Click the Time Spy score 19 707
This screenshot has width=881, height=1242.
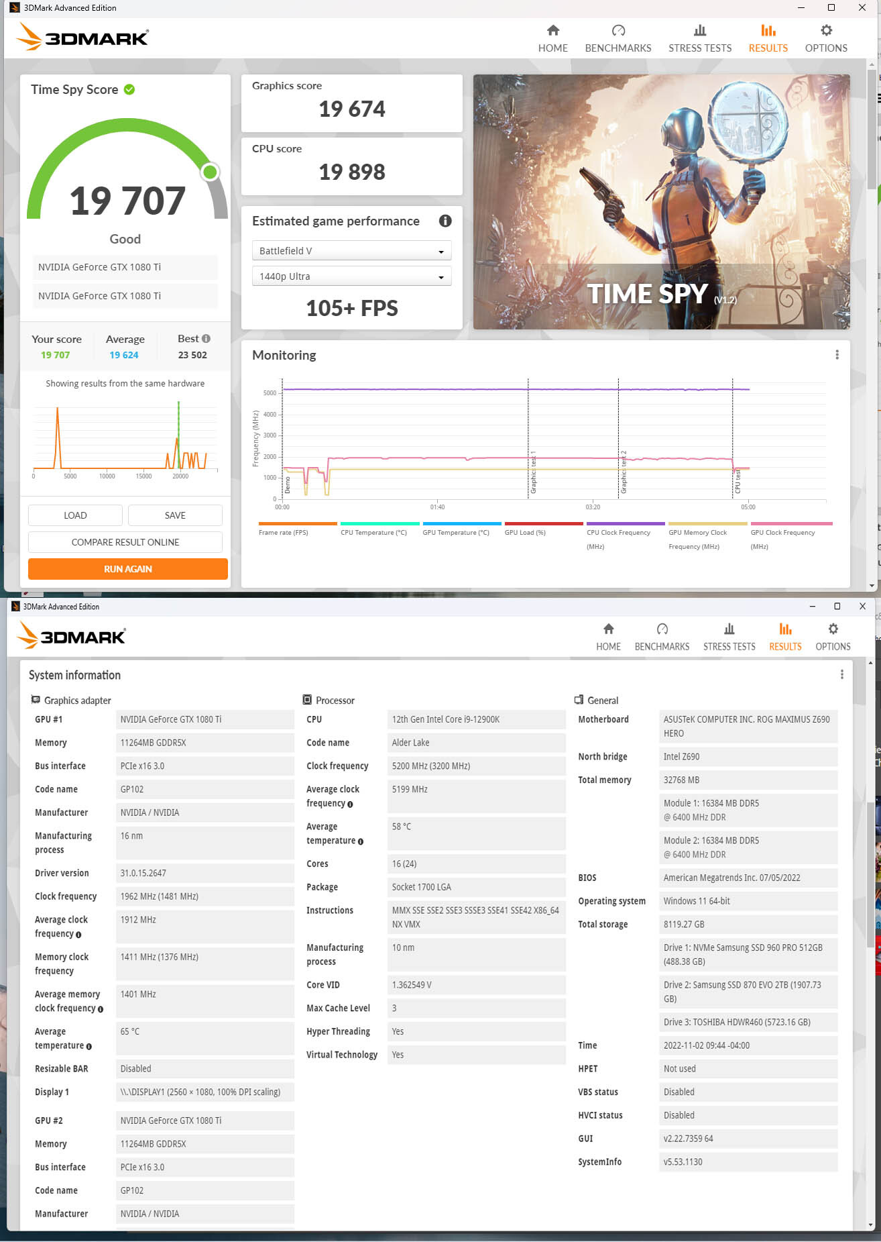click(x=127, y=201)
